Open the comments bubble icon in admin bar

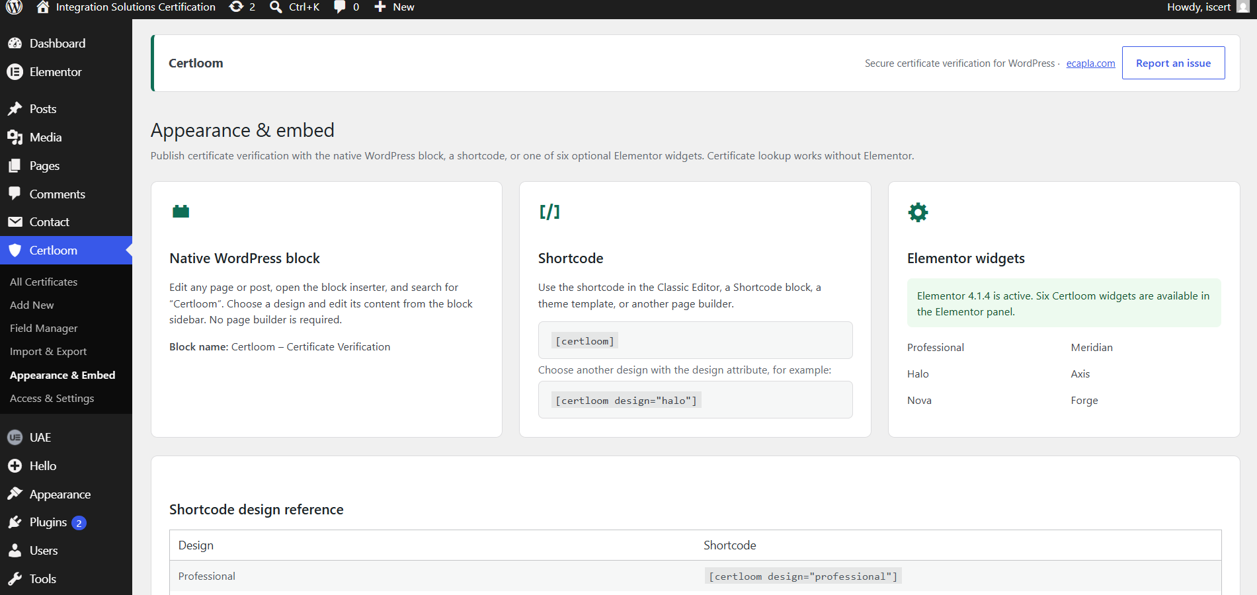tap(340, 7)
